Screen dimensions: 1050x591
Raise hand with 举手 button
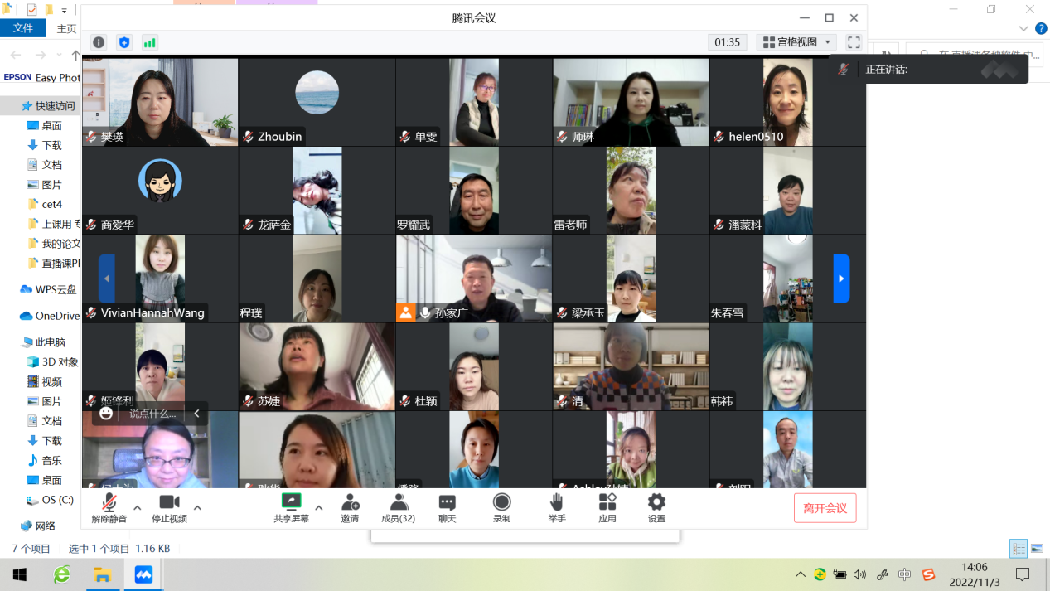click(556, 508)
